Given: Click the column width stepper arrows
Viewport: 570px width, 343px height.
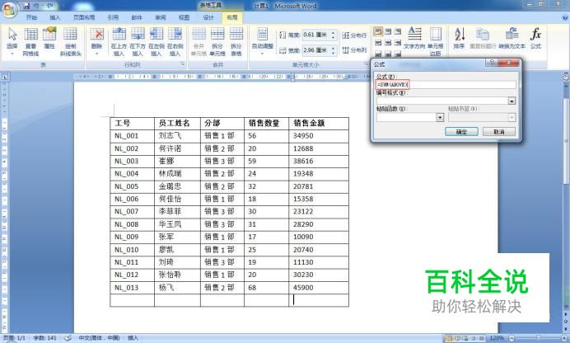Looking at the screenshot, I should [333, 50].
